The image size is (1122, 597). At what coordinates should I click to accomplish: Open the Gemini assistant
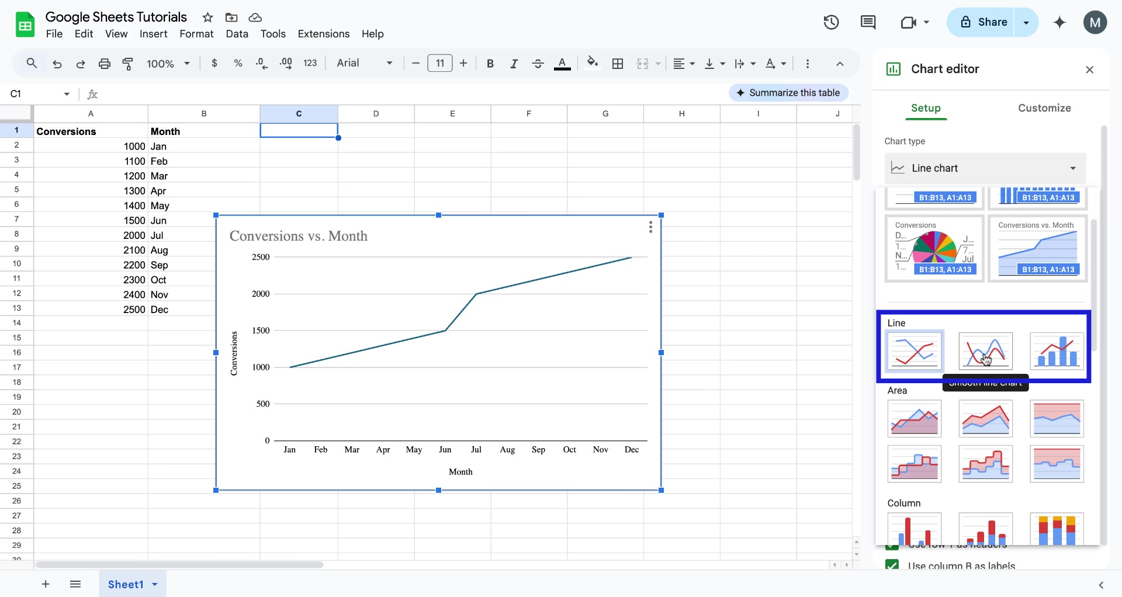click(1059, 22)
